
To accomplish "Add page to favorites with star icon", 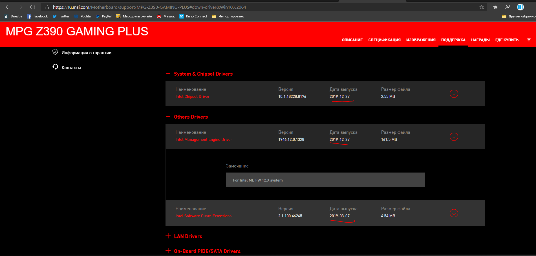I will (x=482, y=7).
